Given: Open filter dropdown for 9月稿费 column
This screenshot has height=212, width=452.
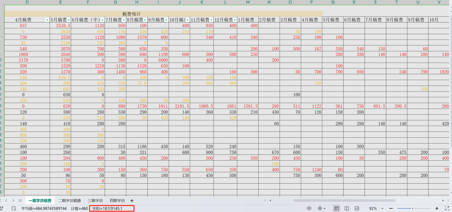Looking at the screenshot, I should pos(167,20).
